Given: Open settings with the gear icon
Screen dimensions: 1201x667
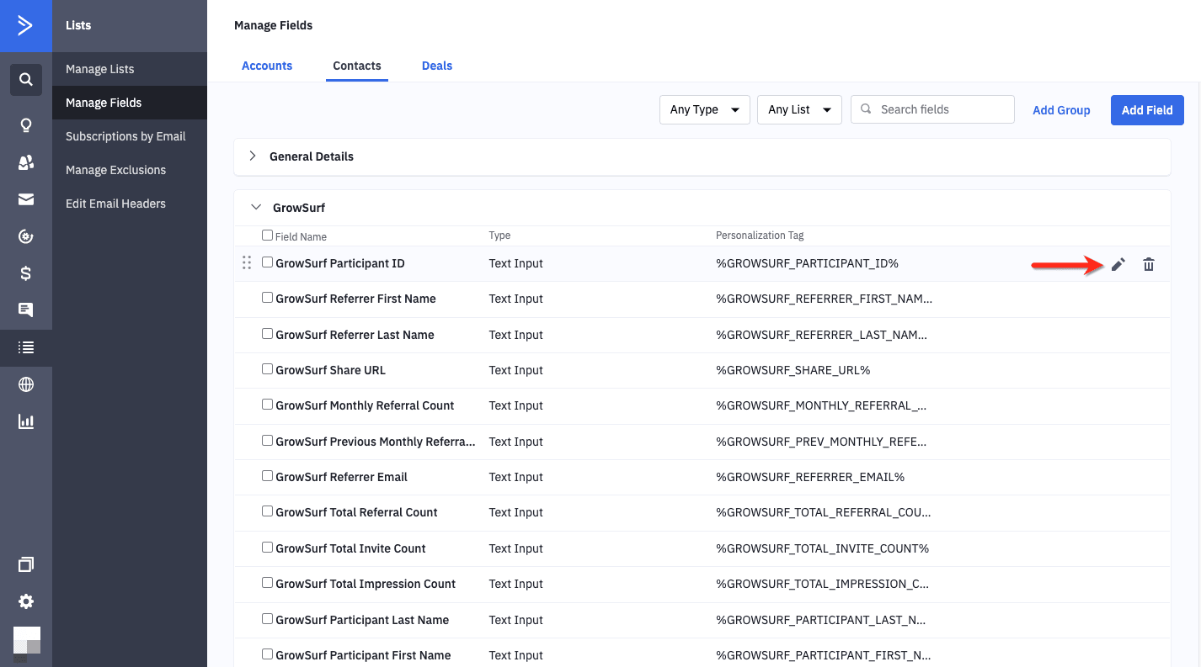Looking at the screenshot, I should click(26, 601).
